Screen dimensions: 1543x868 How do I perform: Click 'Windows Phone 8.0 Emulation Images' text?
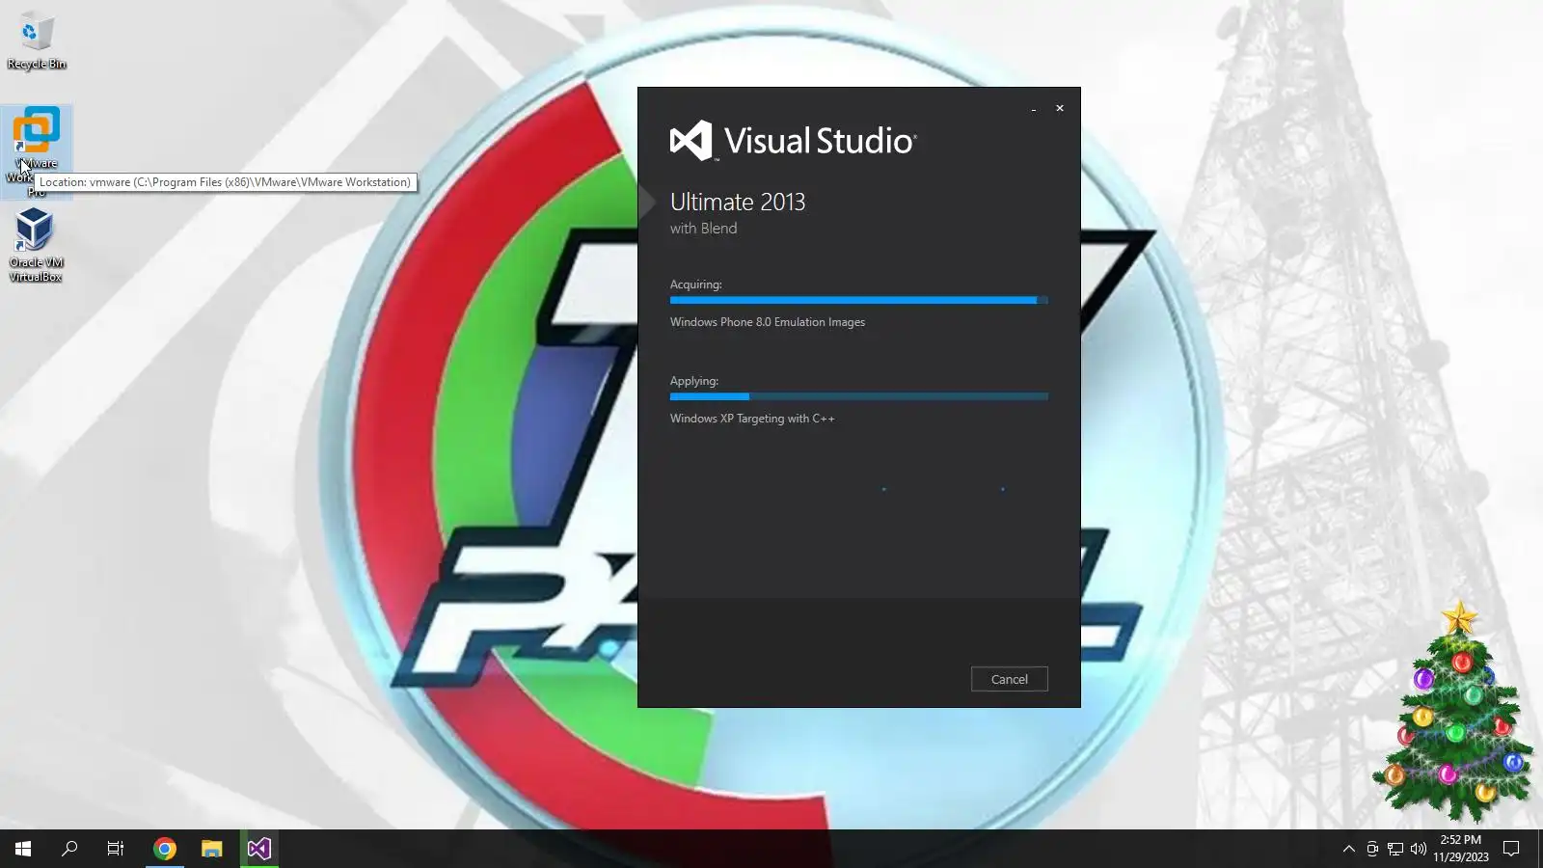pos(768,322)
